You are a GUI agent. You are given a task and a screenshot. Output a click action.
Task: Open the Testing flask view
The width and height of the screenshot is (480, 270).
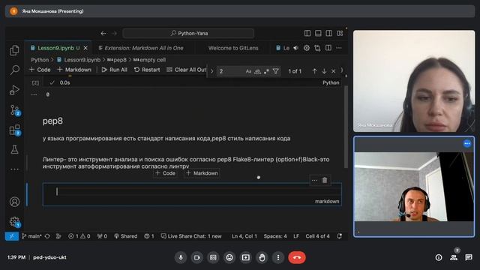(x=14, y=150)
